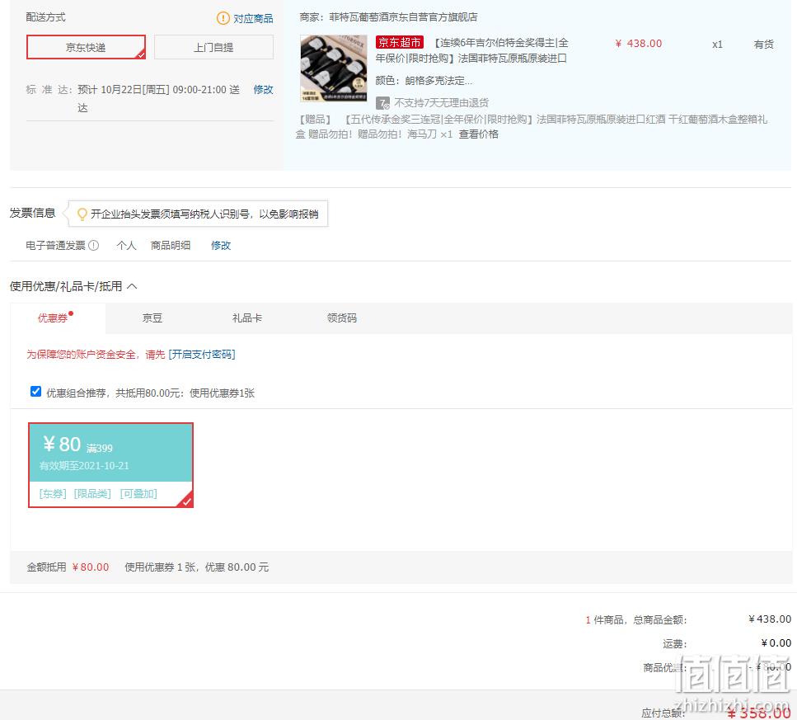The height and width of the screenshot is (720, 797).
Task: Click the 使用优惠券 1 张 summary text
Action: [197, 567]
